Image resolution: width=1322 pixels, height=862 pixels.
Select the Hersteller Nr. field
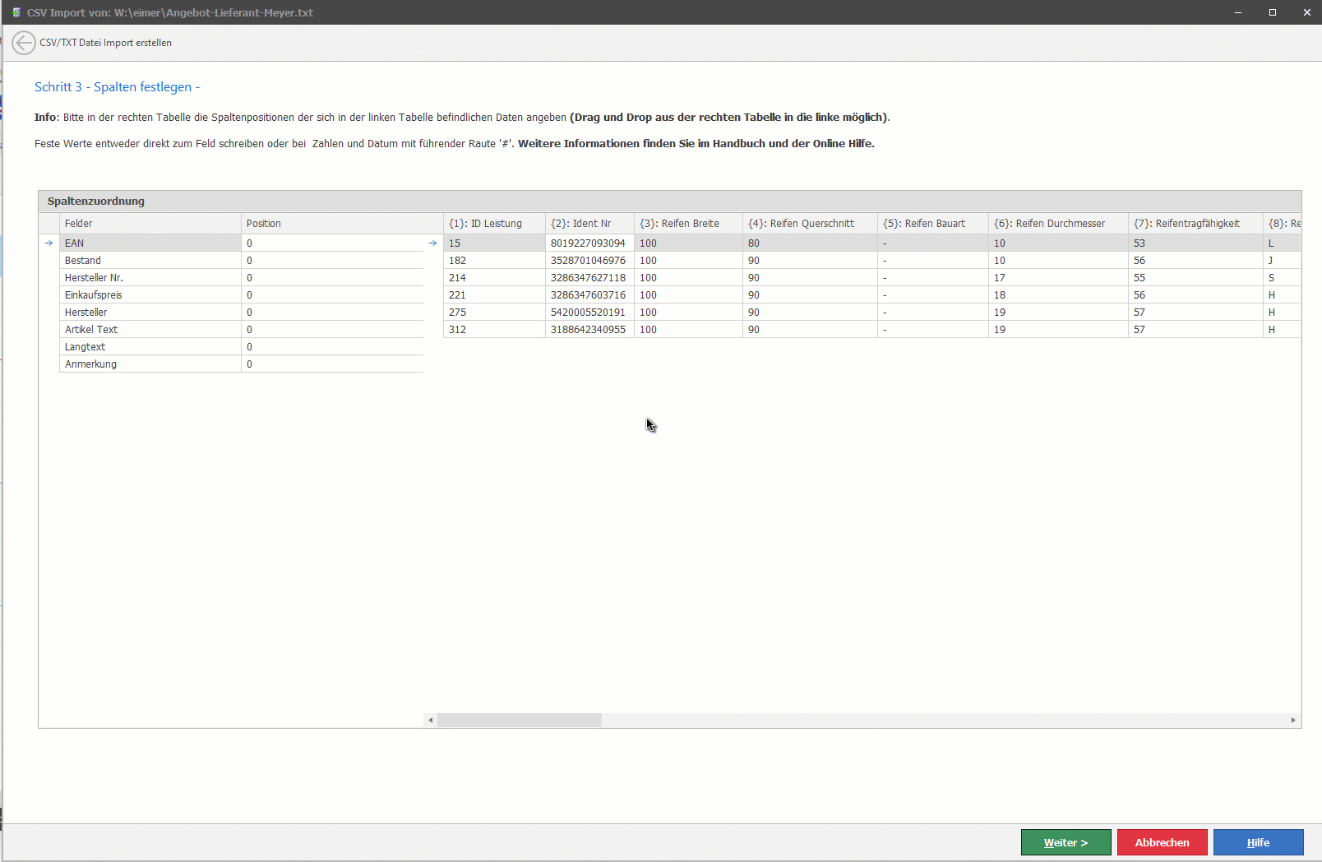pyautogui.click(x=150, y=278)
